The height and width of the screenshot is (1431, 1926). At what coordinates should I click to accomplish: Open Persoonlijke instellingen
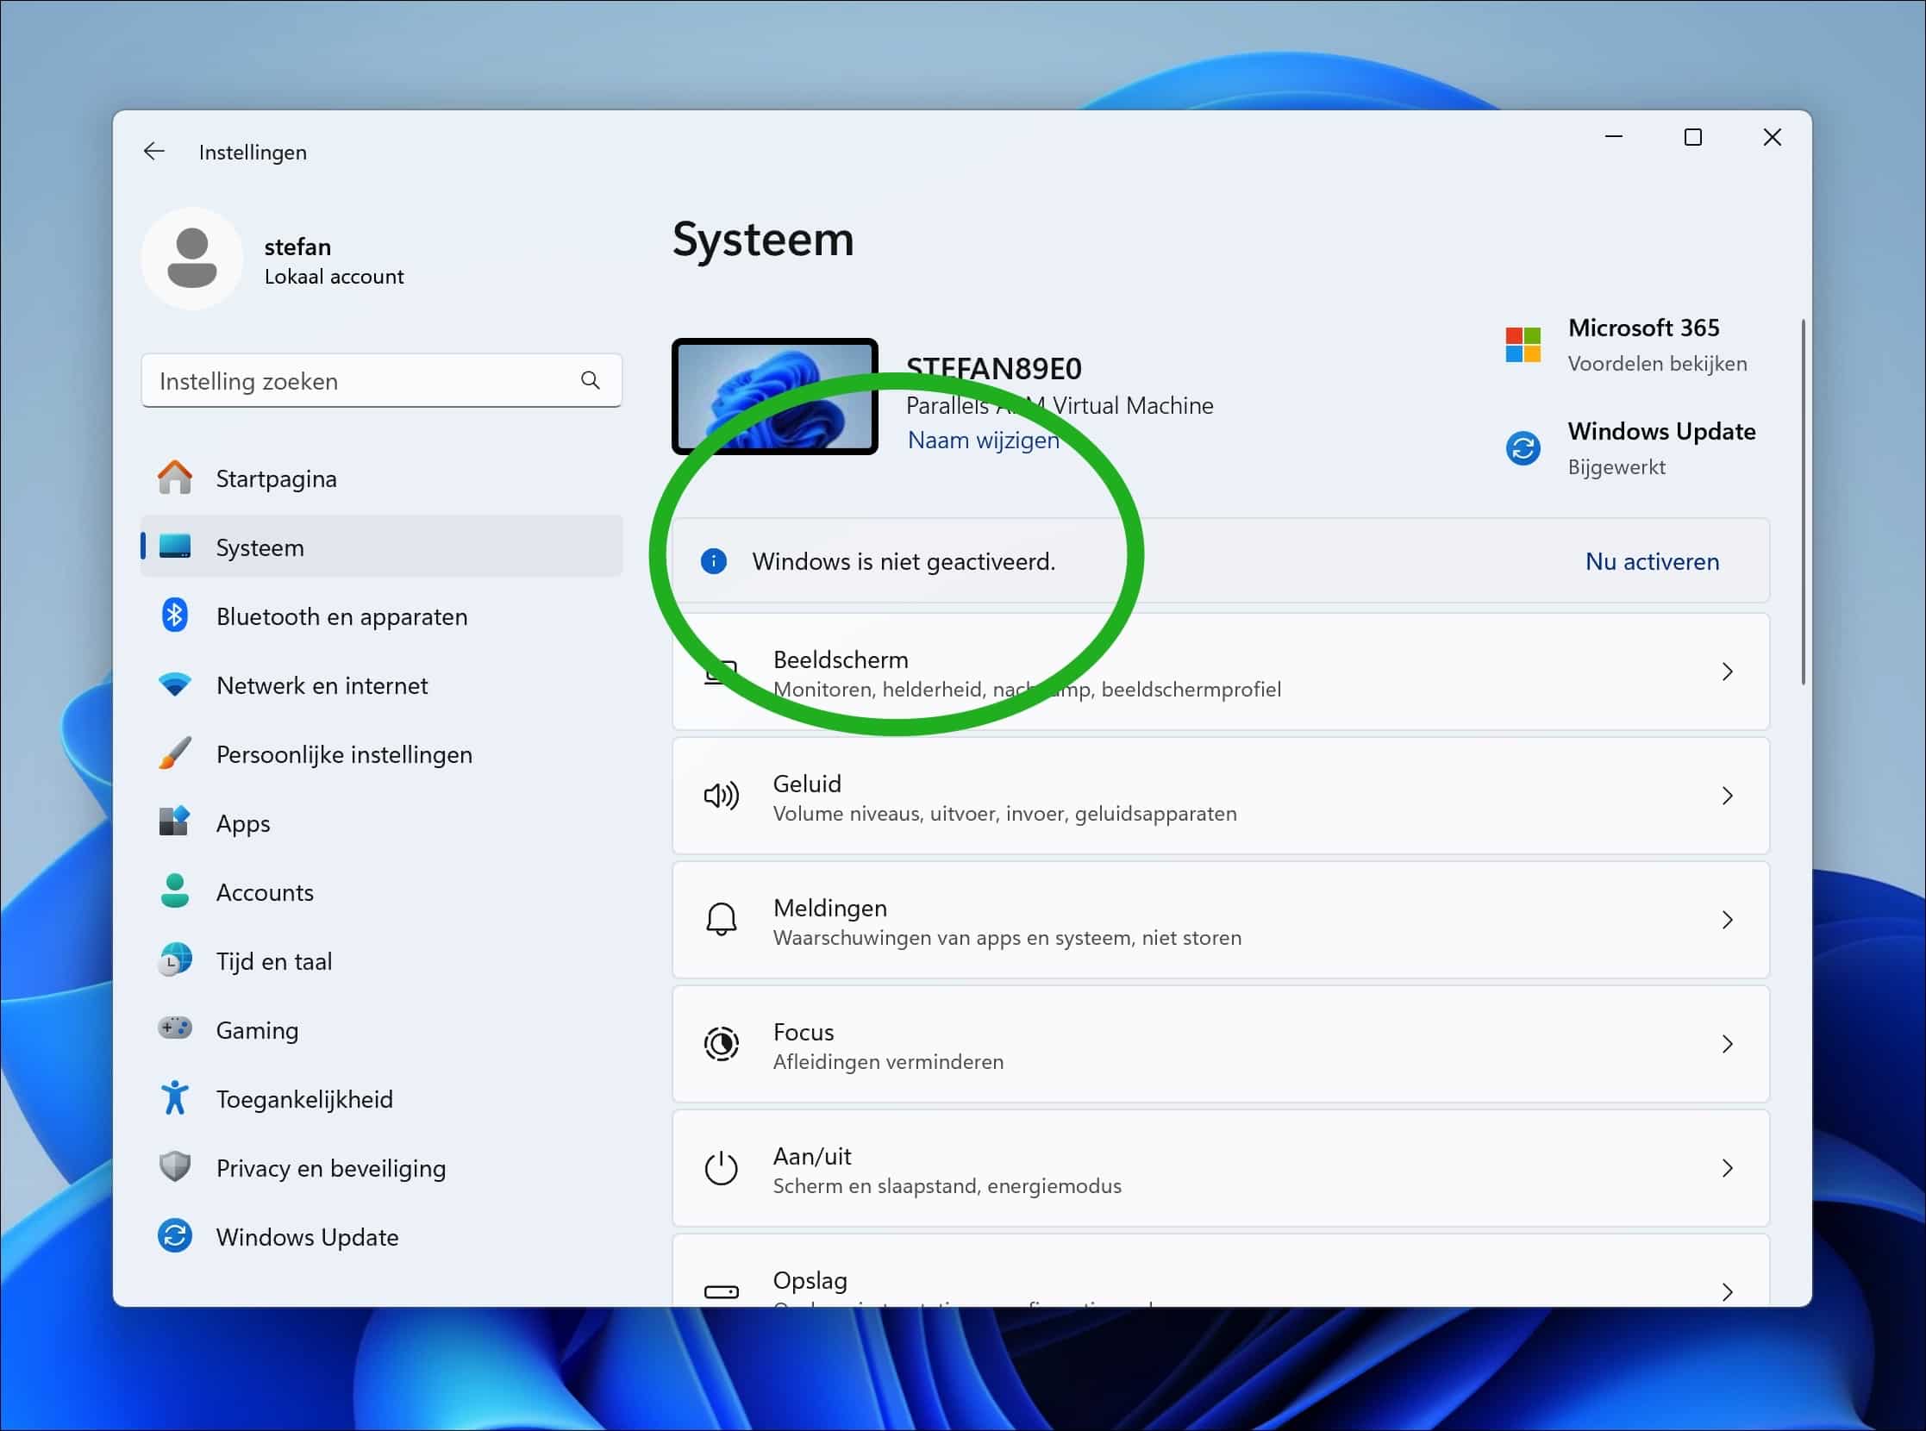tap(344, 753)
